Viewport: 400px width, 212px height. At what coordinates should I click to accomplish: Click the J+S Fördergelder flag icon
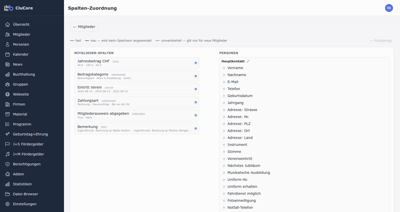[x=7, y=144]
